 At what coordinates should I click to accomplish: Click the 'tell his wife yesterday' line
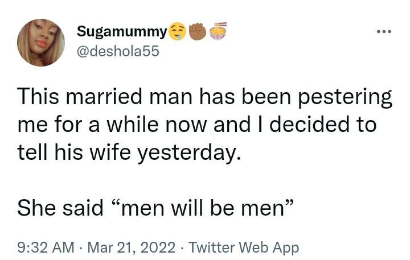coord(129,154)
